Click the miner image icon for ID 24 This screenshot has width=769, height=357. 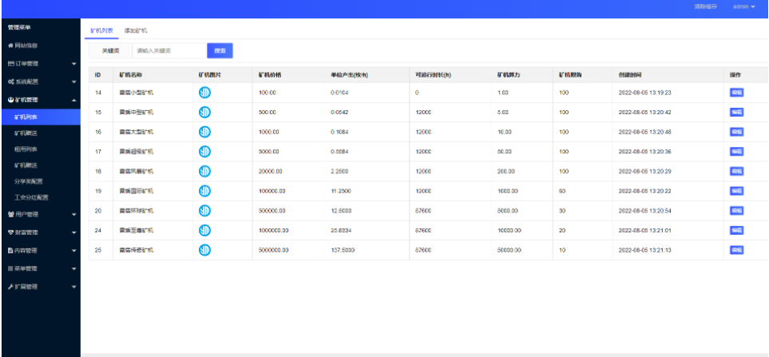click(204, 230)
